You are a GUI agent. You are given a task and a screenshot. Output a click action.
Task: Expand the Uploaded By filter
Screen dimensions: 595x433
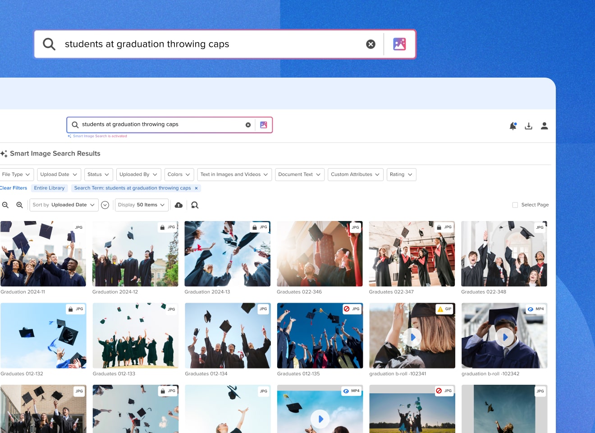click(x=138, y=175)
